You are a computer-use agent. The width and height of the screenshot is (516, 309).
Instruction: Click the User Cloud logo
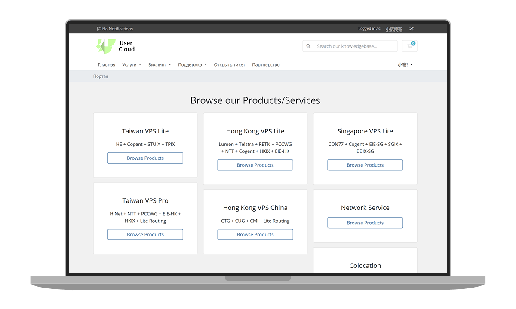coord(115,46)
